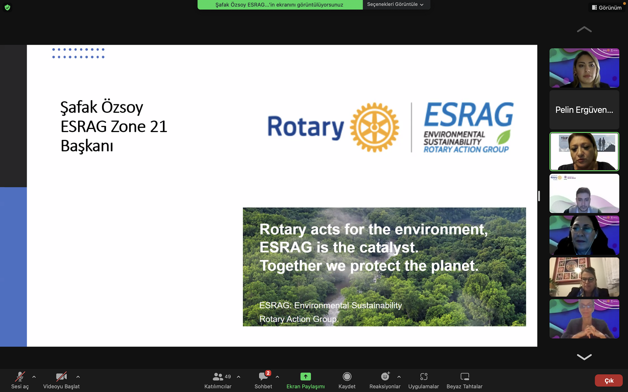Select Pelin Ergüven participant tile
Image resolution: width=628 pixels, height=392 pixels.
[584, 110]
